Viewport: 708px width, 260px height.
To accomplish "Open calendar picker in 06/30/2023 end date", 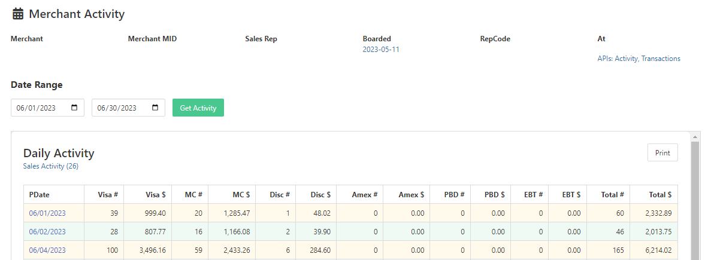I will tap(155, 108).
